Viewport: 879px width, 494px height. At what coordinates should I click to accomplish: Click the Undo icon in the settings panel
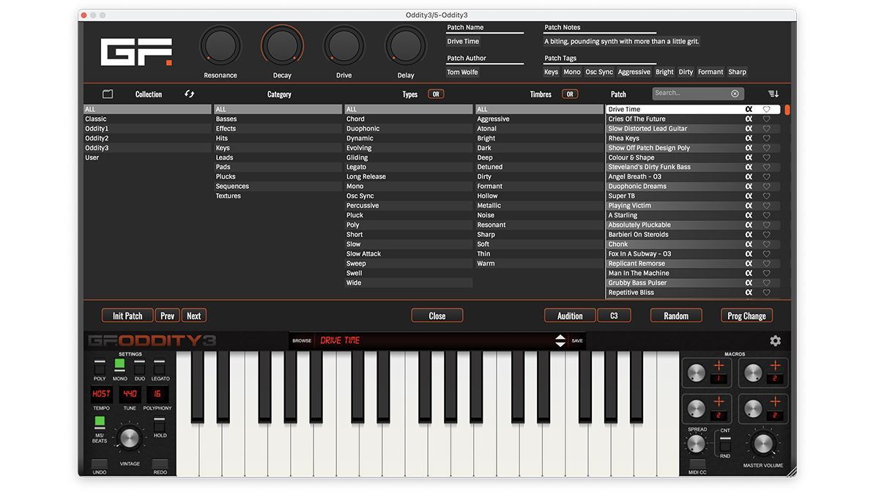(x=101, y=463)
